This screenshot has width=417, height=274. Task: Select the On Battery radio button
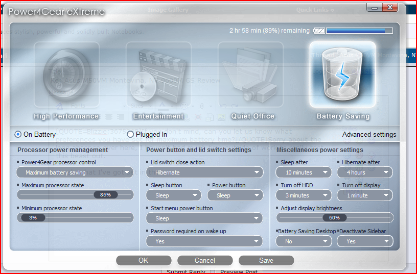[18, 134]
